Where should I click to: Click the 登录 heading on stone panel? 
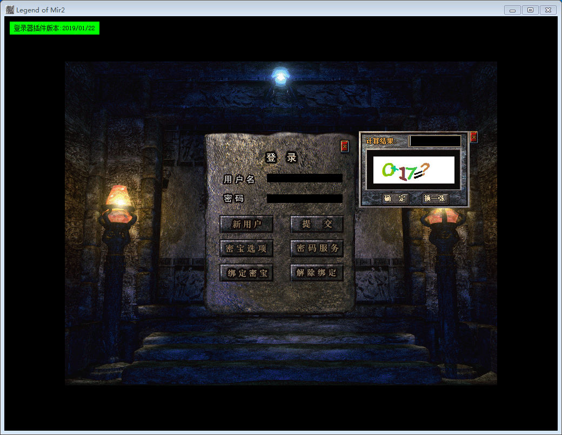(x=282, y=158)
